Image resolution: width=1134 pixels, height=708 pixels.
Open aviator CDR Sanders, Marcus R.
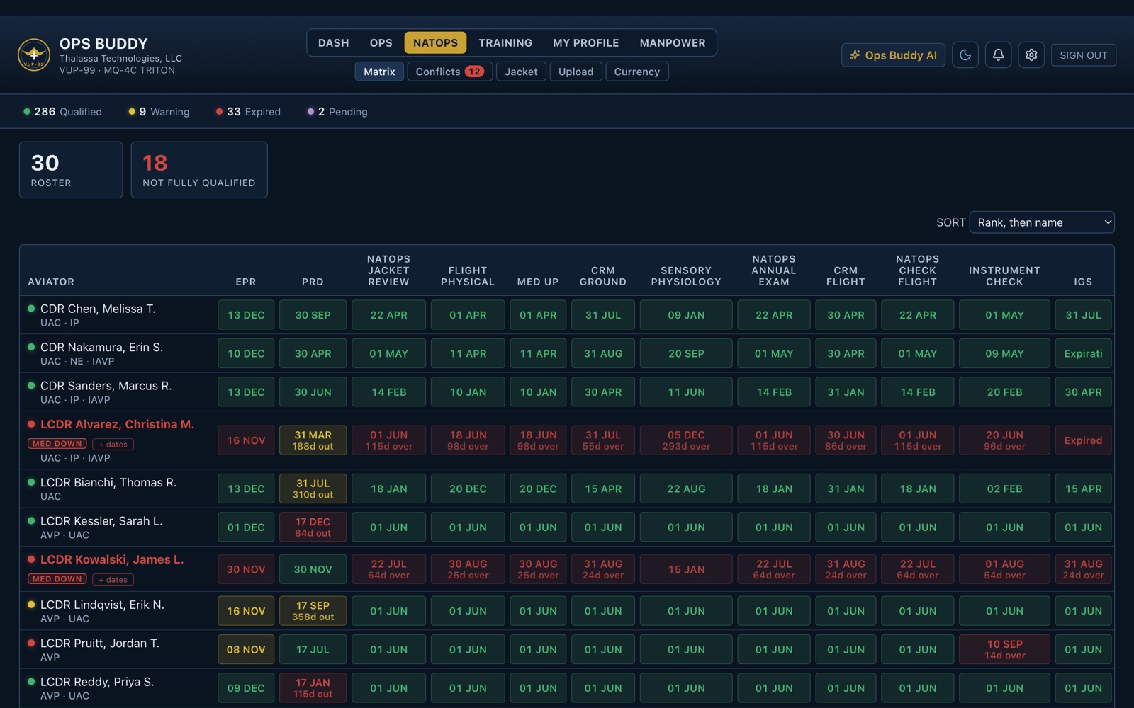pos(106,386)
